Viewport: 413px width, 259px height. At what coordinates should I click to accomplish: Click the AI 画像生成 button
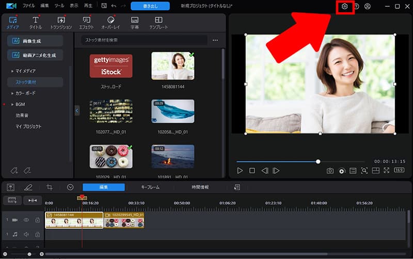click(35, 41)
